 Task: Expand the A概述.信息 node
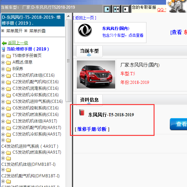3,62
